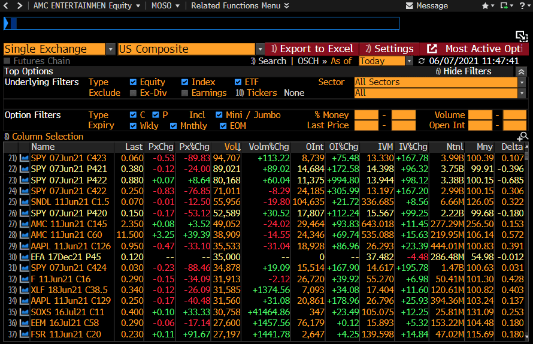
Task: Open the Today date dropdown arrow
Action: coord(409,61)
